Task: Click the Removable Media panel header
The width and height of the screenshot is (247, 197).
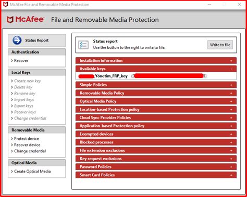Action: (x=37, y=130)
